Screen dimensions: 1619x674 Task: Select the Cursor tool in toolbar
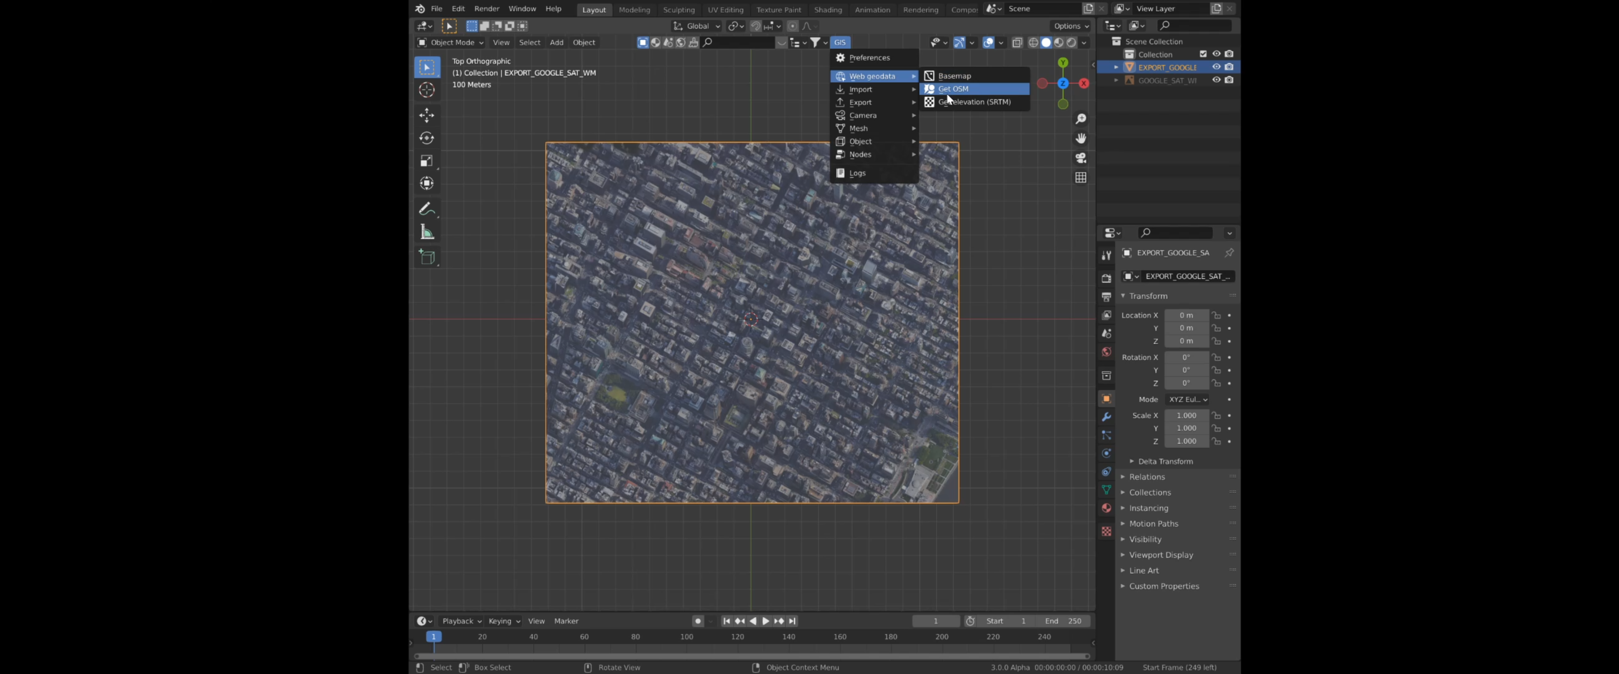pyautogui.click(x=427, y=90)
